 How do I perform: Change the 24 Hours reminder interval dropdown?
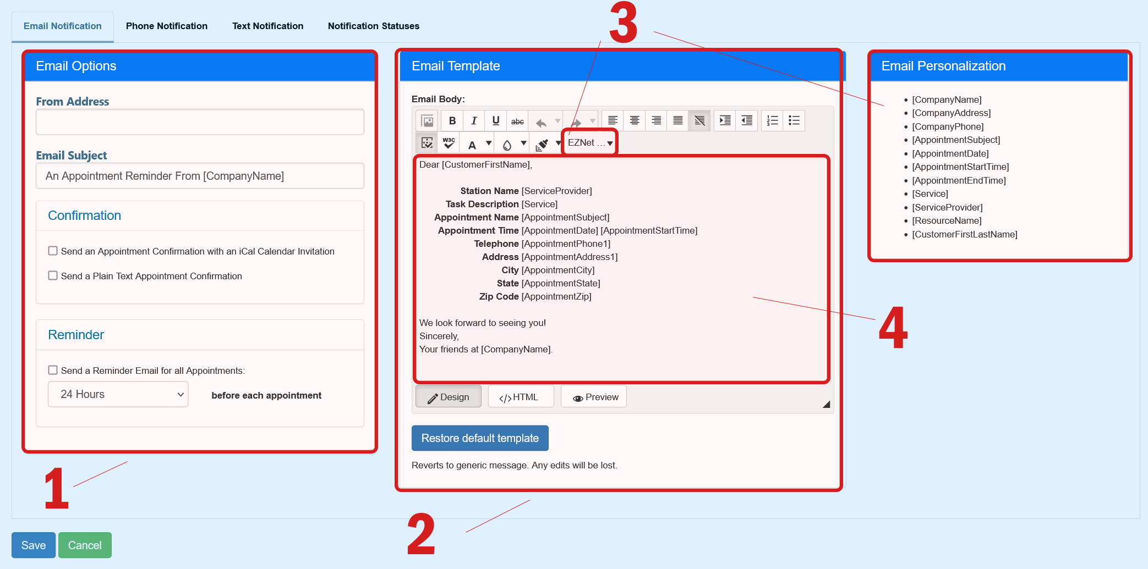(x=118, y=394)
